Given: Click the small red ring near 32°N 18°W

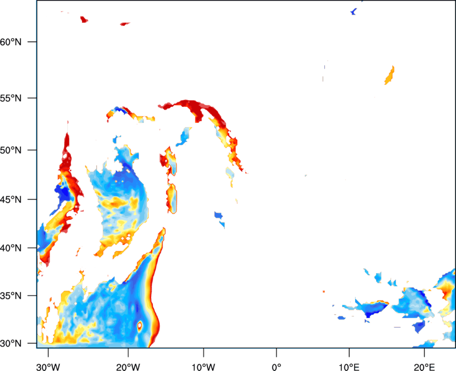Looking at the screenshot, I should tap(140, 325).
